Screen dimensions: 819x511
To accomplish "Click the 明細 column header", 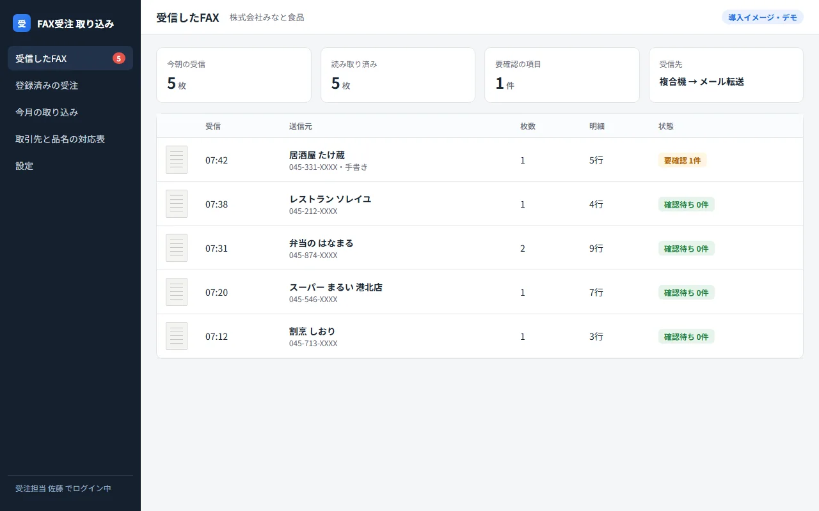I will [597, 126].
